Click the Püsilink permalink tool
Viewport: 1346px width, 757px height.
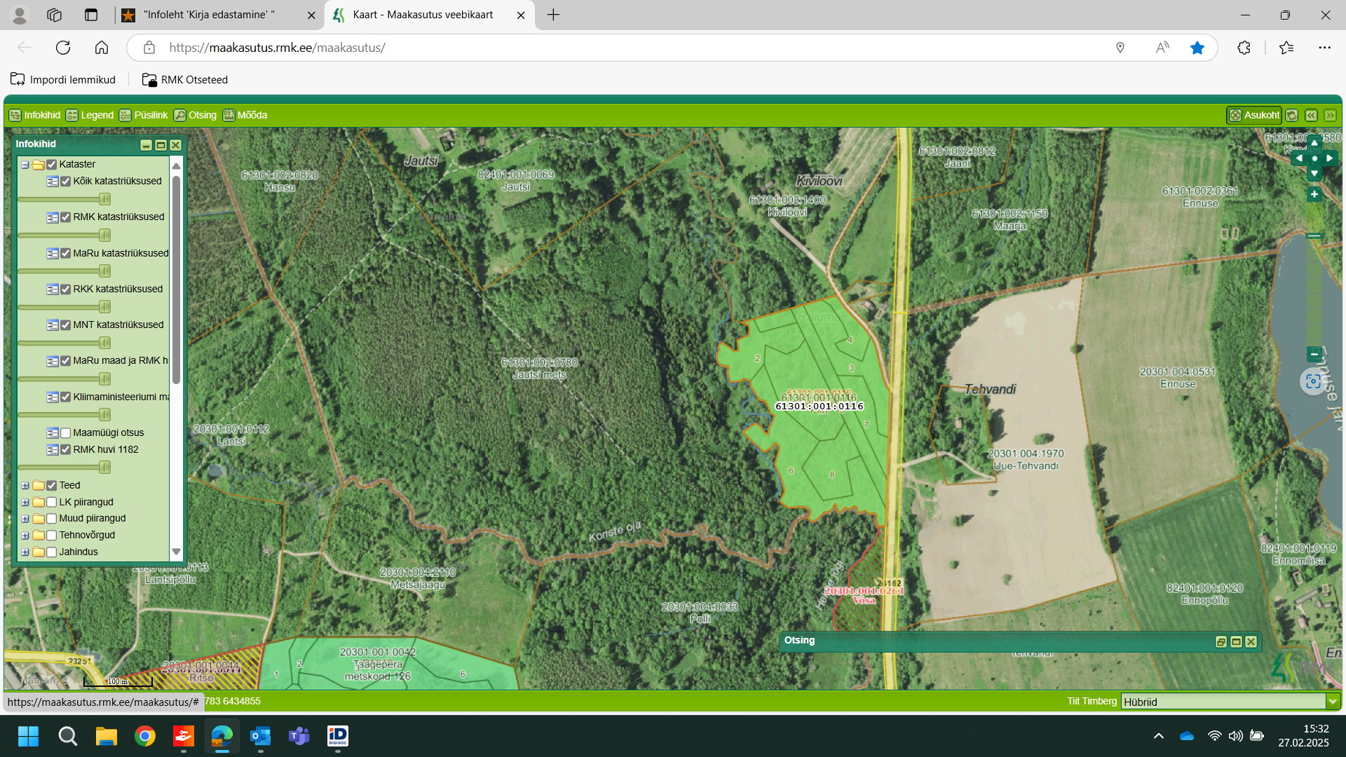pyautogui.click(x=144, y=115)
